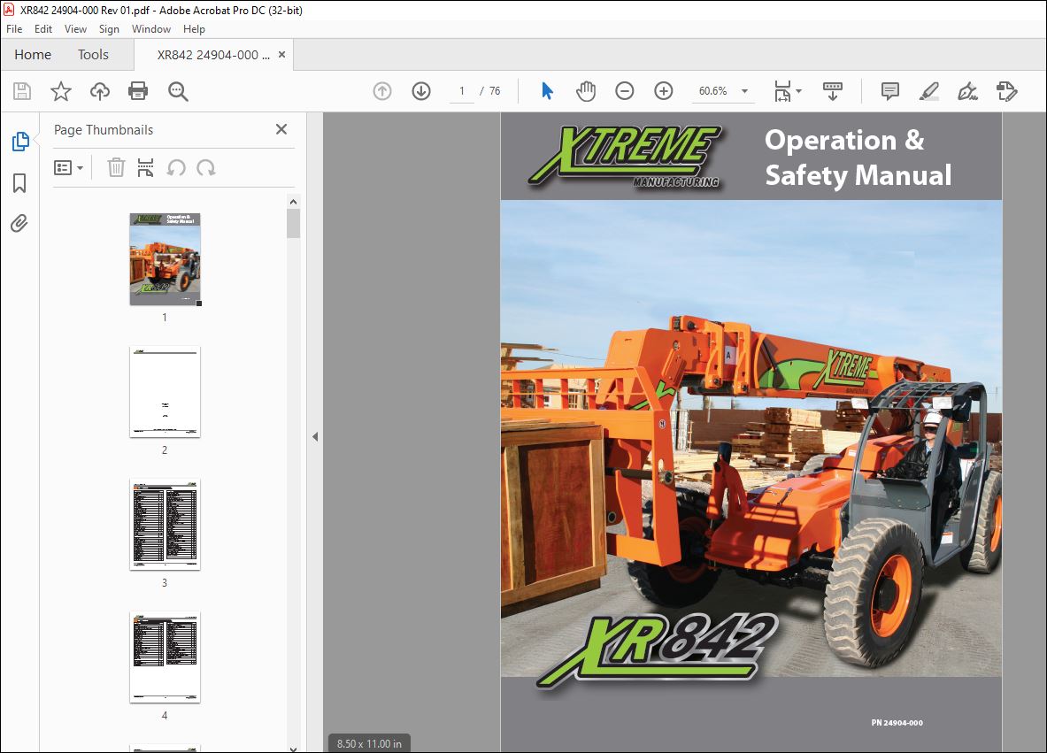Viewport: 1047px width, 753px height.
Task: Close the Page Thumbnails panel
Action: coord(281,129)
